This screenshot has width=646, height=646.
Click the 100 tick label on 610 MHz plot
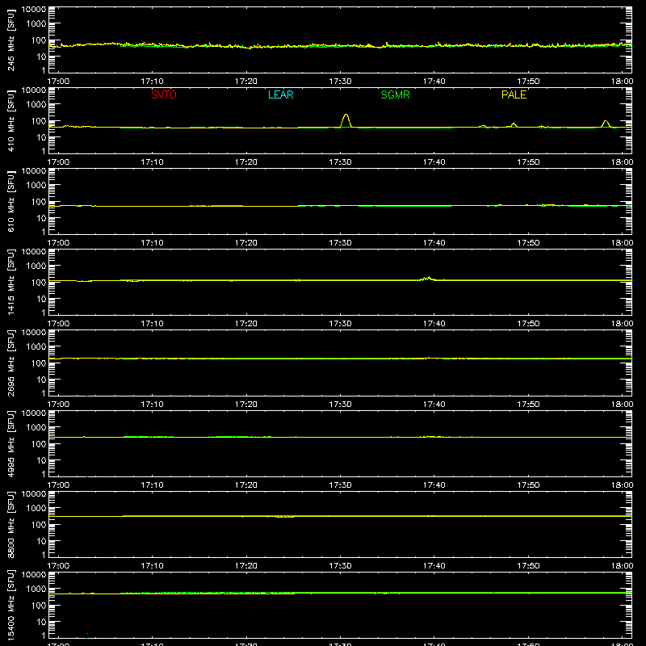[x=39, y=202]
